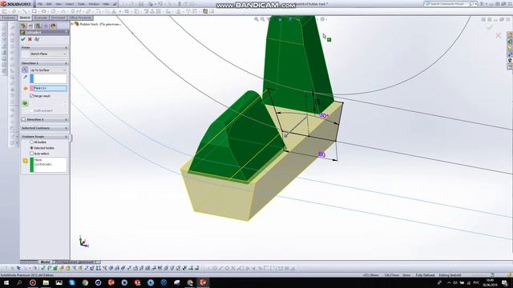Open PropertyManager panel tab
This screenshot has width=513, height=288.
point(30,26)
